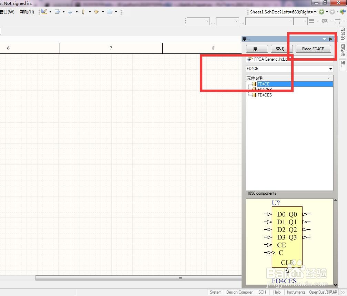Click the 库... libraries button
Image resolution: width=347 pixels, height=296 pixels.
(257, 49)
